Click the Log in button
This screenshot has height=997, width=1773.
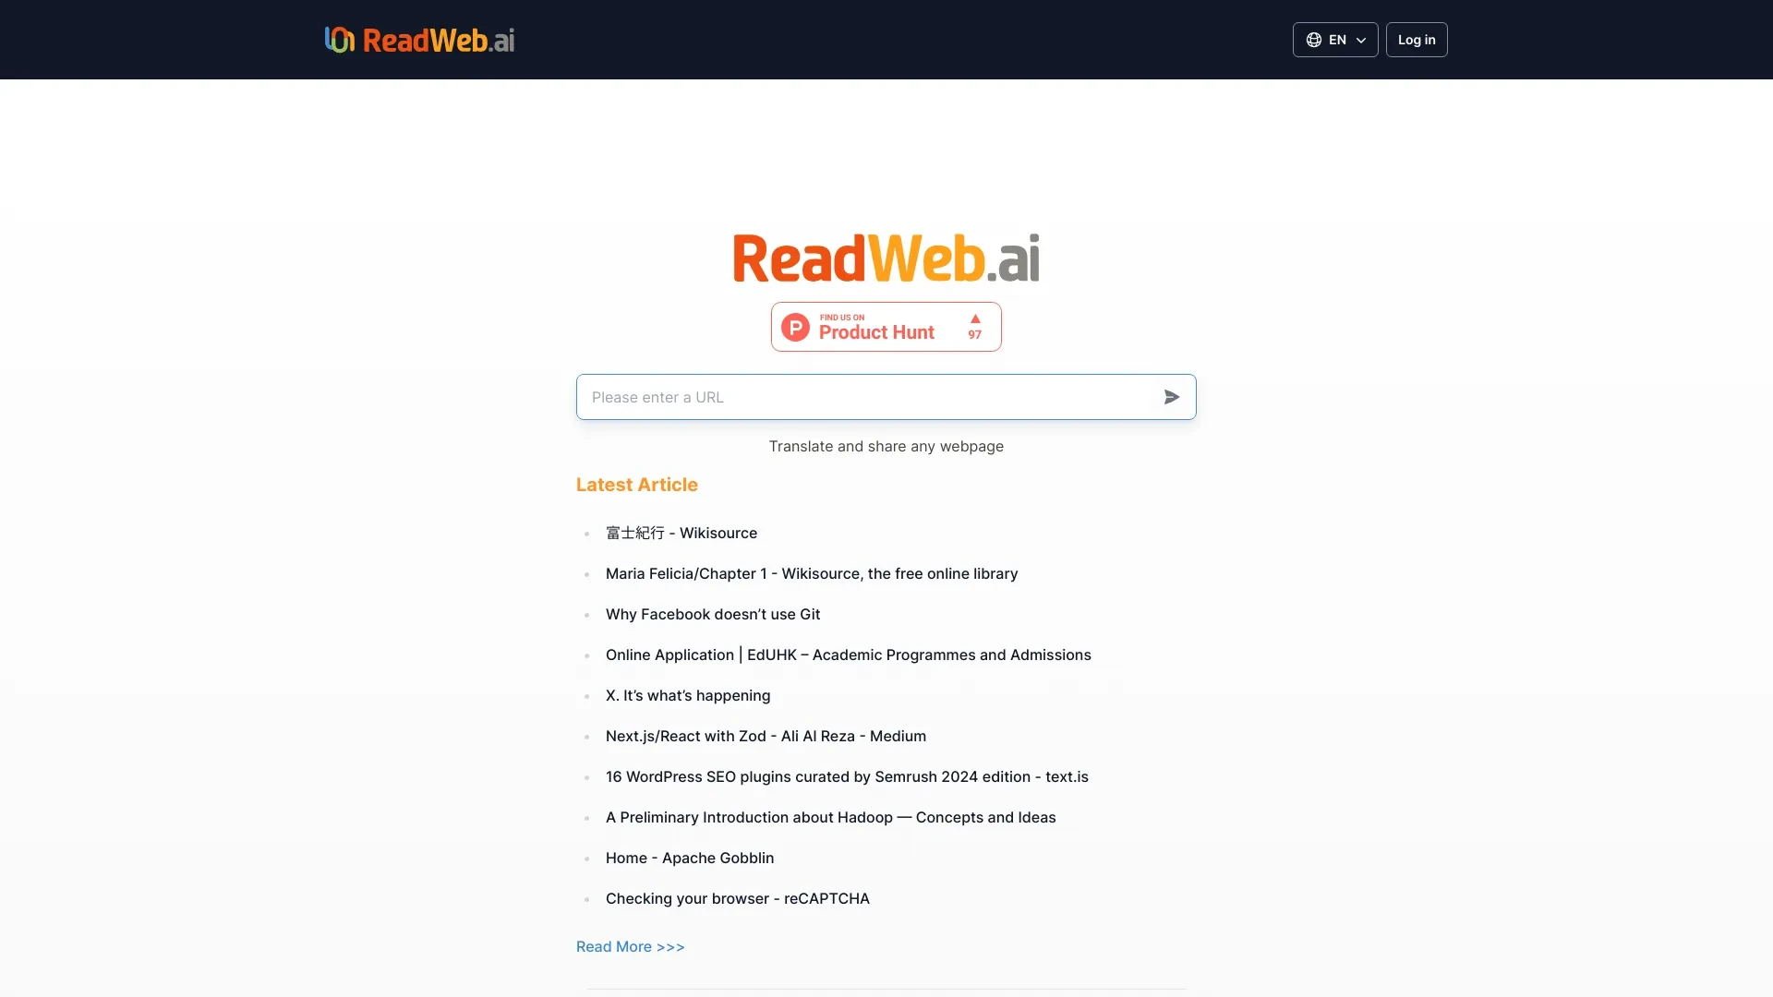click(x=1417, y=39)
